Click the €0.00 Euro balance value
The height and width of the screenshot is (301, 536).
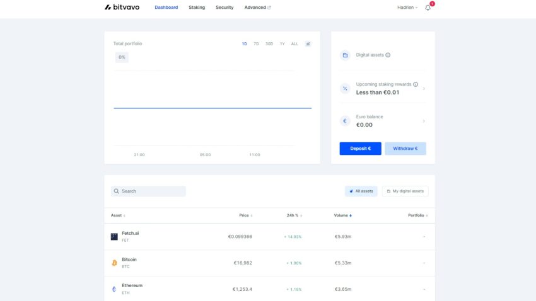[x=364, y=125]
